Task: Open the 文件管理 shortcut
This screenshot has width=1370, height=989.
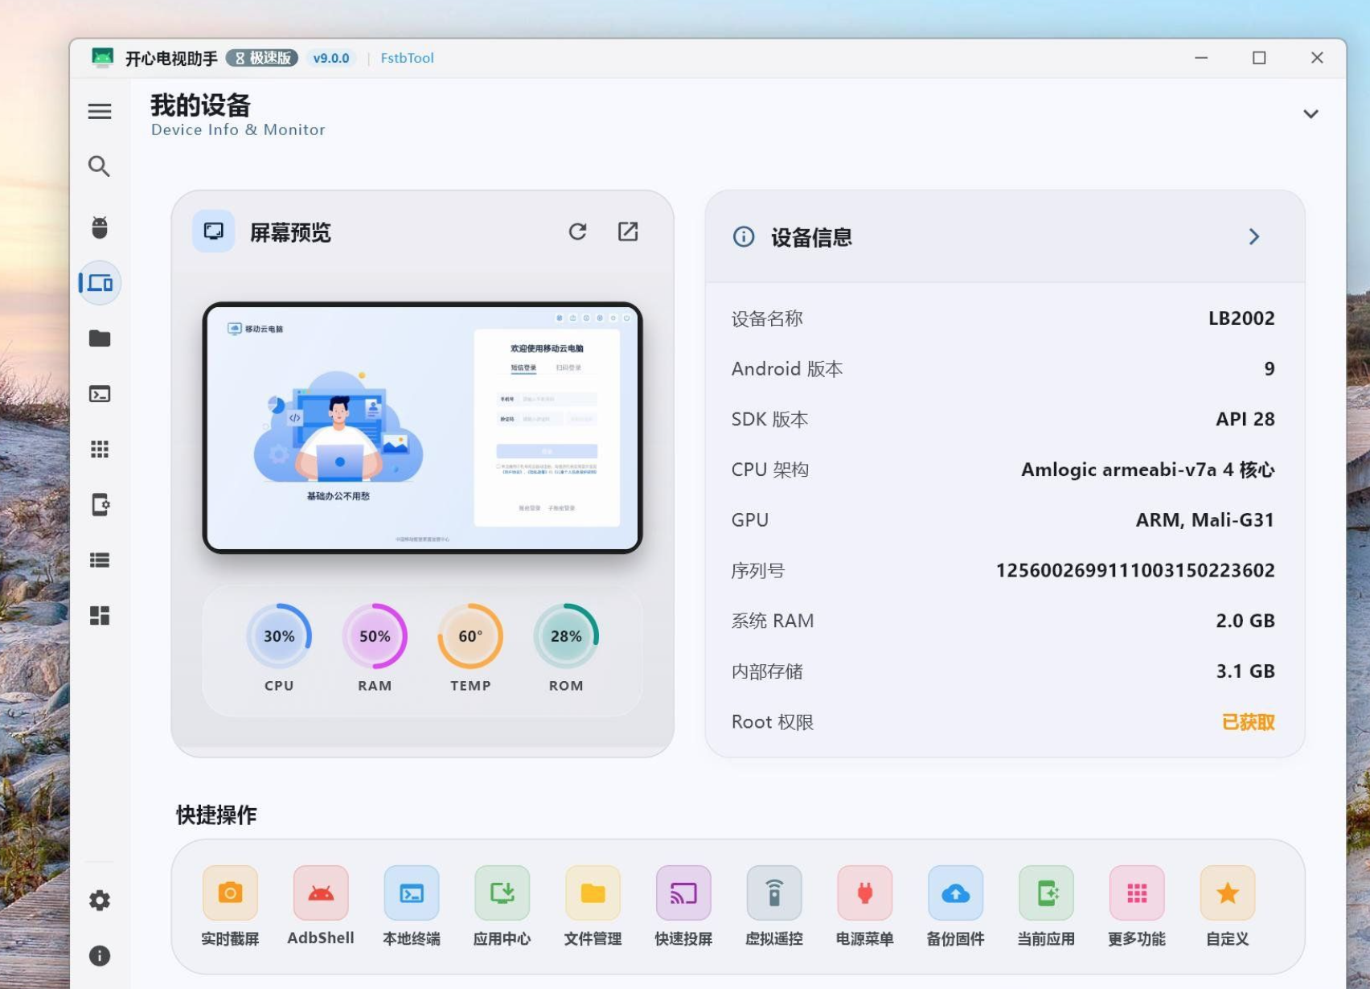Action: tap(593, 907)
